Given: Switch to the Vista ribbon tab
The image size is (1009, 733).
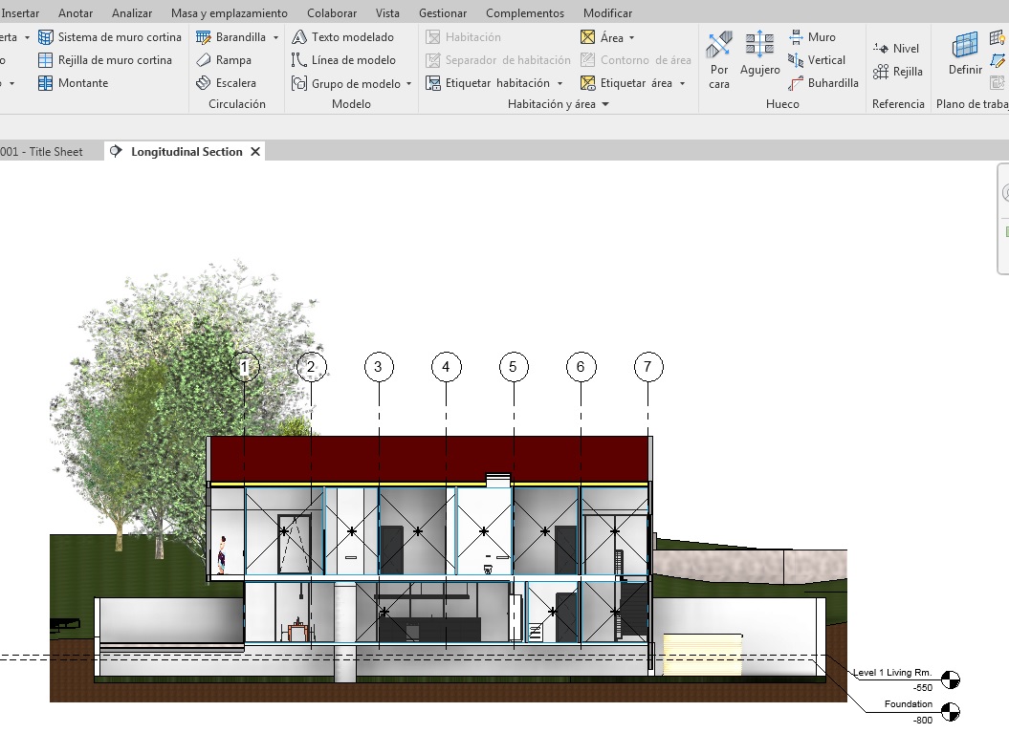Looking at the screenshot, I should 387,13.
